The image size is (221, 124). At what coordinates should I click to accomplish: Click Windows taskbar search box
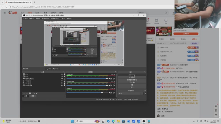coord(88,121)
